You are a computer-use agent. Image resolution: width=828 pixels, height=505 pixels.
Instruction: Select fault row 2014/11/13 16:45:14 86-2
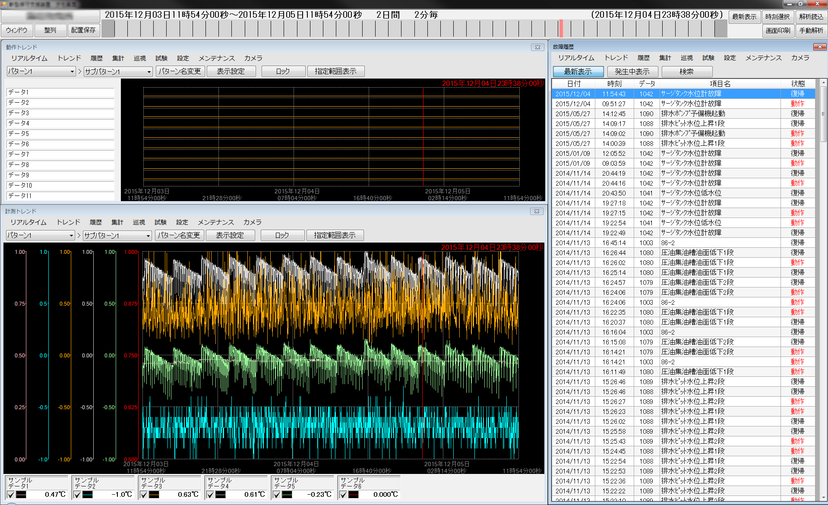point(683,243)
